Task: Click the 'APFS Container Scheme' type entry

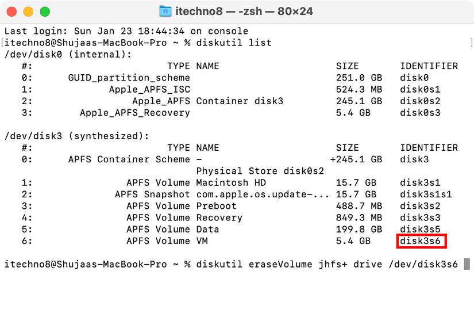Action: [x=129, y=159]
